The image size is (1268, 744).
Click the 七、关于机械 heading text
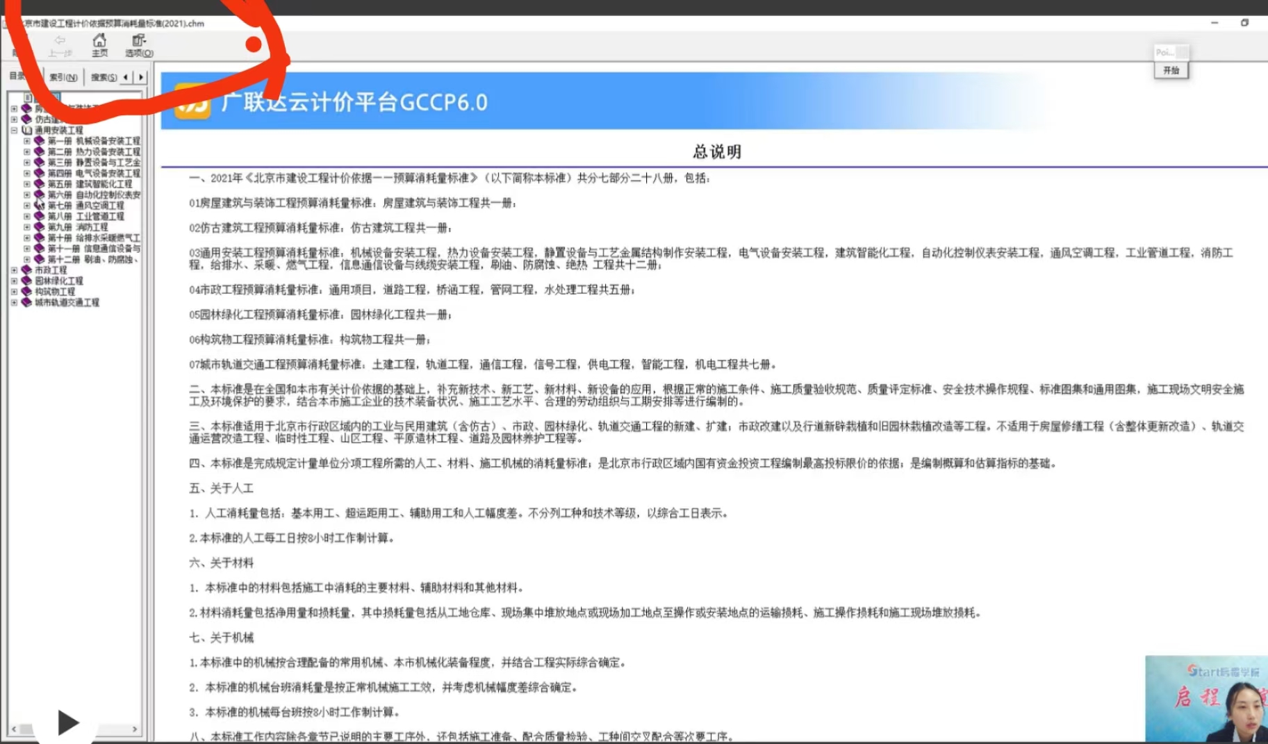[x=222, y=638]
